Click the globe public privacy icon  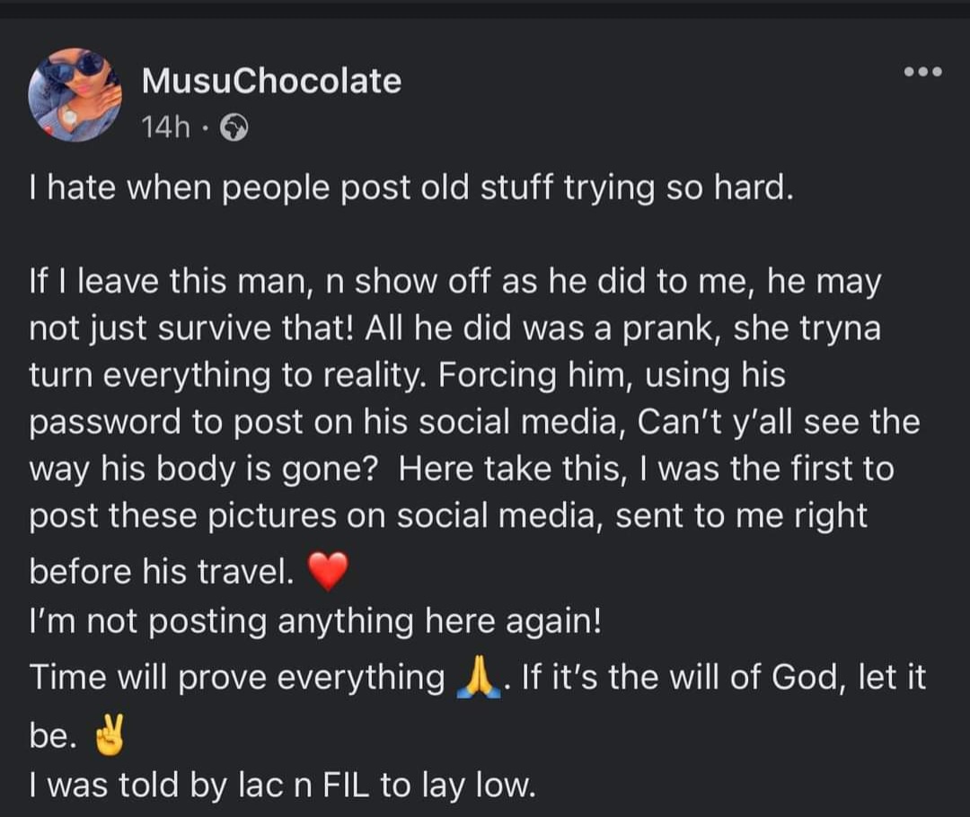click(234, 127)
